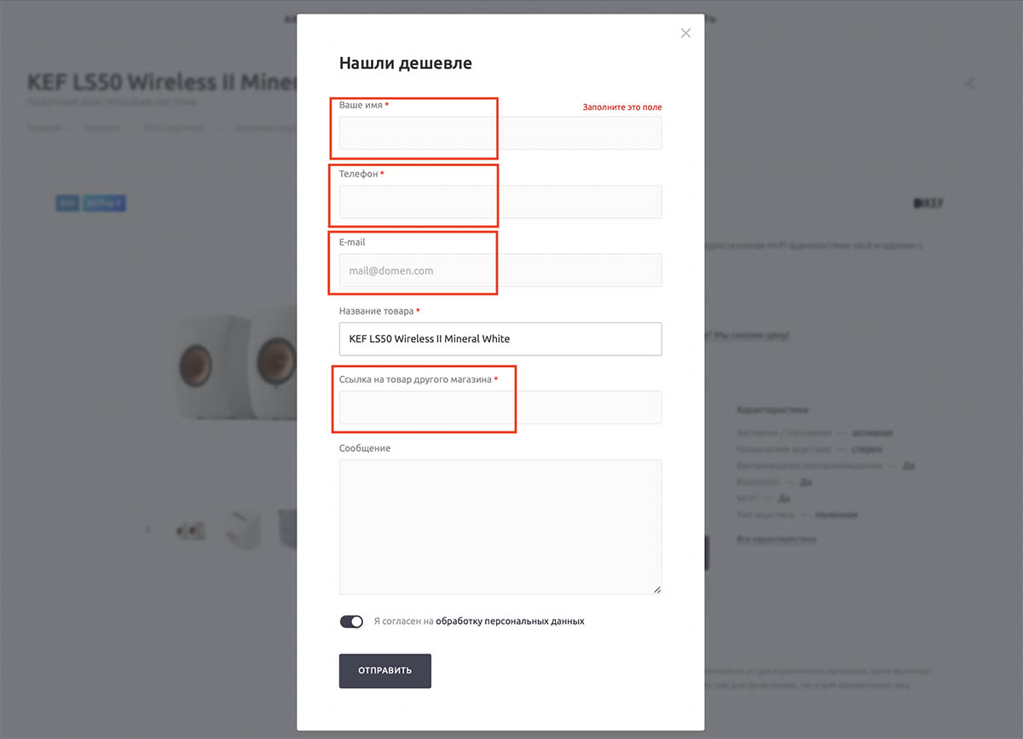The image size is (1023, 739).
Task: Close the "Нашли дешевле" dialog with X
Action: pos(685,33)
